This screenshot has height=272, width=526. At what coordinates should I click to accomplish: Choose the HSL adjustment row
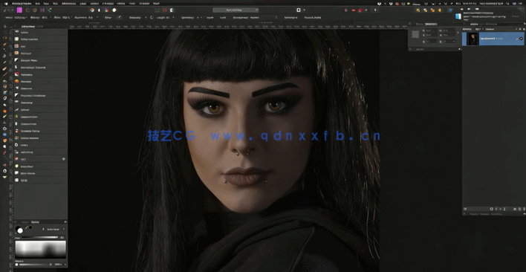[x=40, y=46]
